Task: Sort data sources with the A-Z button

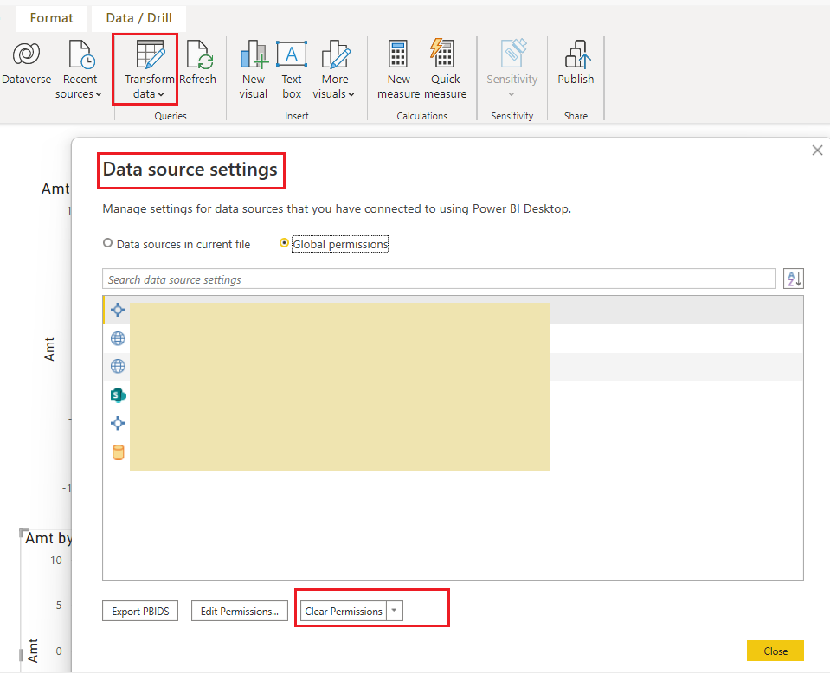Action: pos(794,279)
